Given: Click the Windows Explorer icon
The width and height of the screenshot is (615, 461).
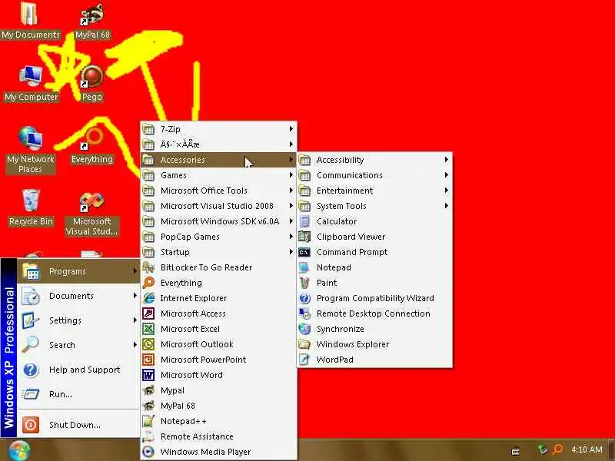Looking at the screenshot, I should pos(304,344).
